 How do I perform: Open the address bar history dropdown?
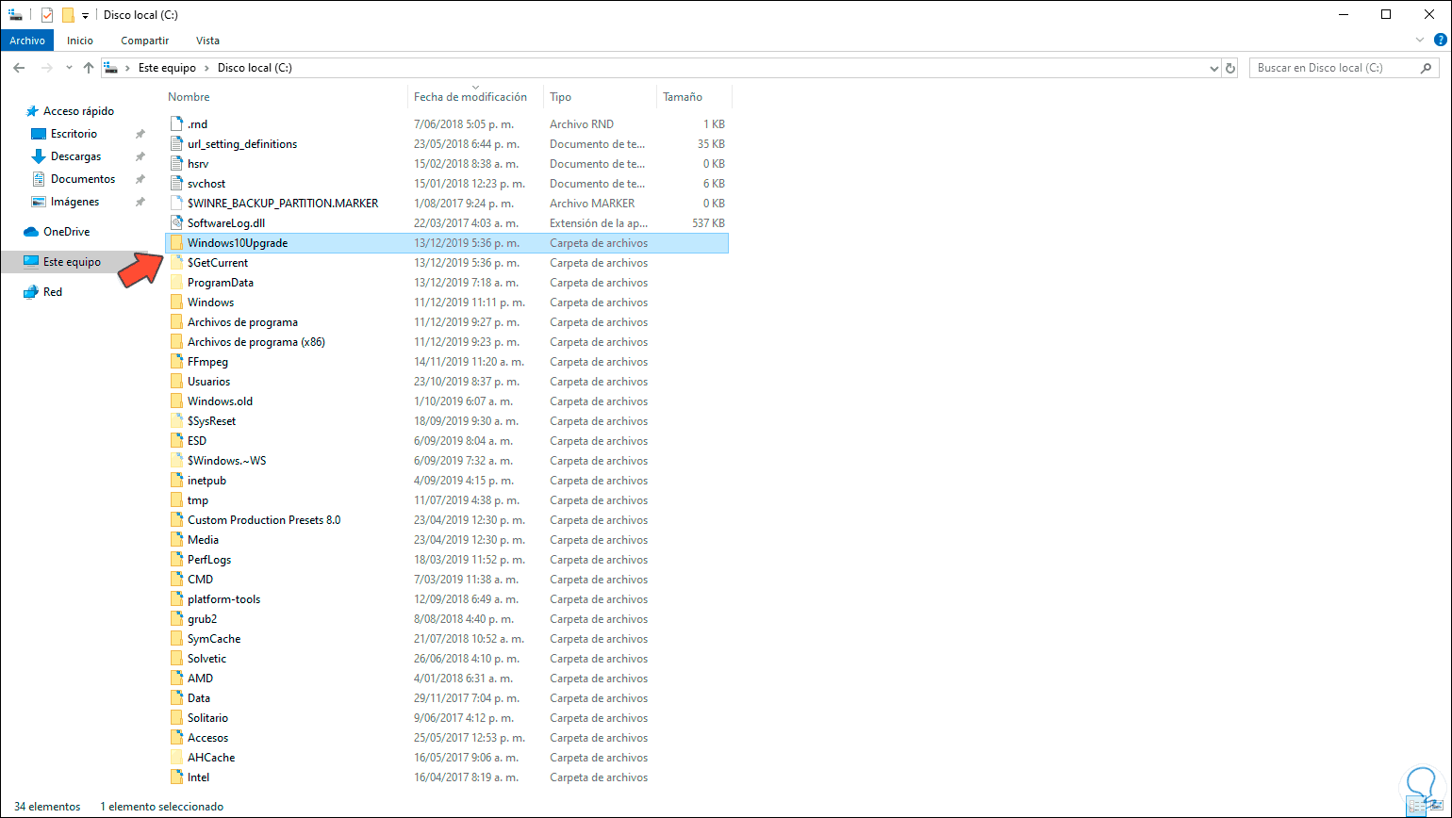(1213, 68)
